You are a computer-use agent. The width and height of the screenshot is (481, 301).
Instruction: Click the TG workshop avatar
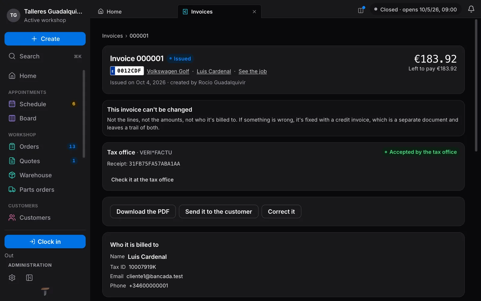pos(14,15)
